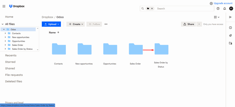Viewport: 235px width, 107px height.
Task: Select Opportunities in the folder tree
Action: (x=18, y=41)
